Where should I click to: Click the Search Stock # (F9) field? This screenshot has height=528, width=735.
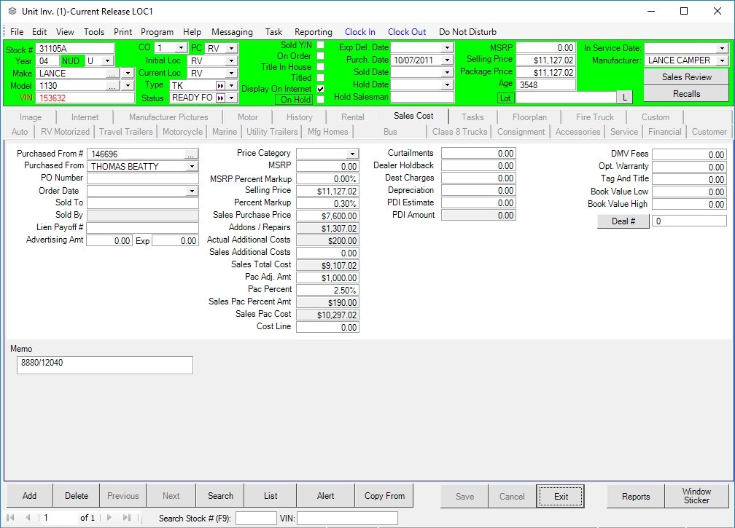[256, 519]
